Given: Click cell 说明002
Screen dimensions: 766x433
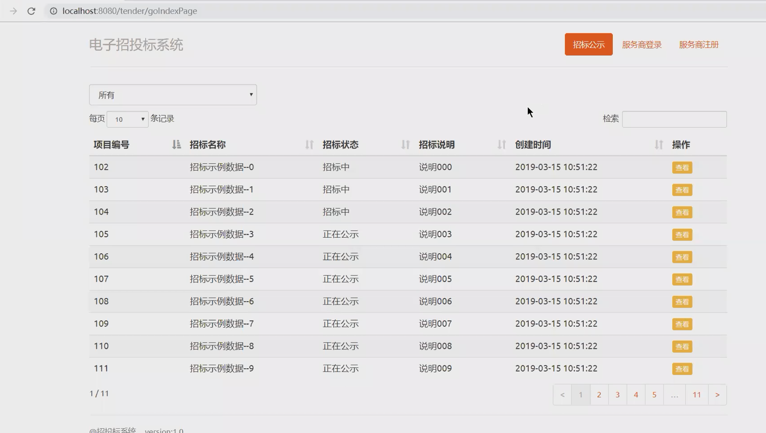Looking at the screenshot, I should tap(435, 212).
